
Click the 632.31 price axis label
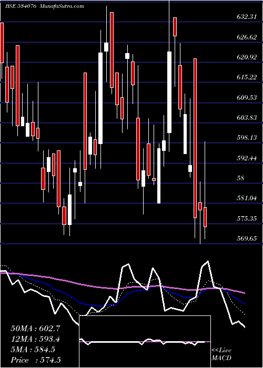(247, 17)
